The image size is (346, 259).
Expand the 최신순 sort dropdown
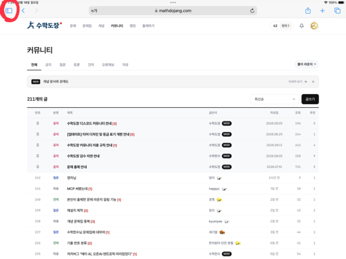coord(275,99)
